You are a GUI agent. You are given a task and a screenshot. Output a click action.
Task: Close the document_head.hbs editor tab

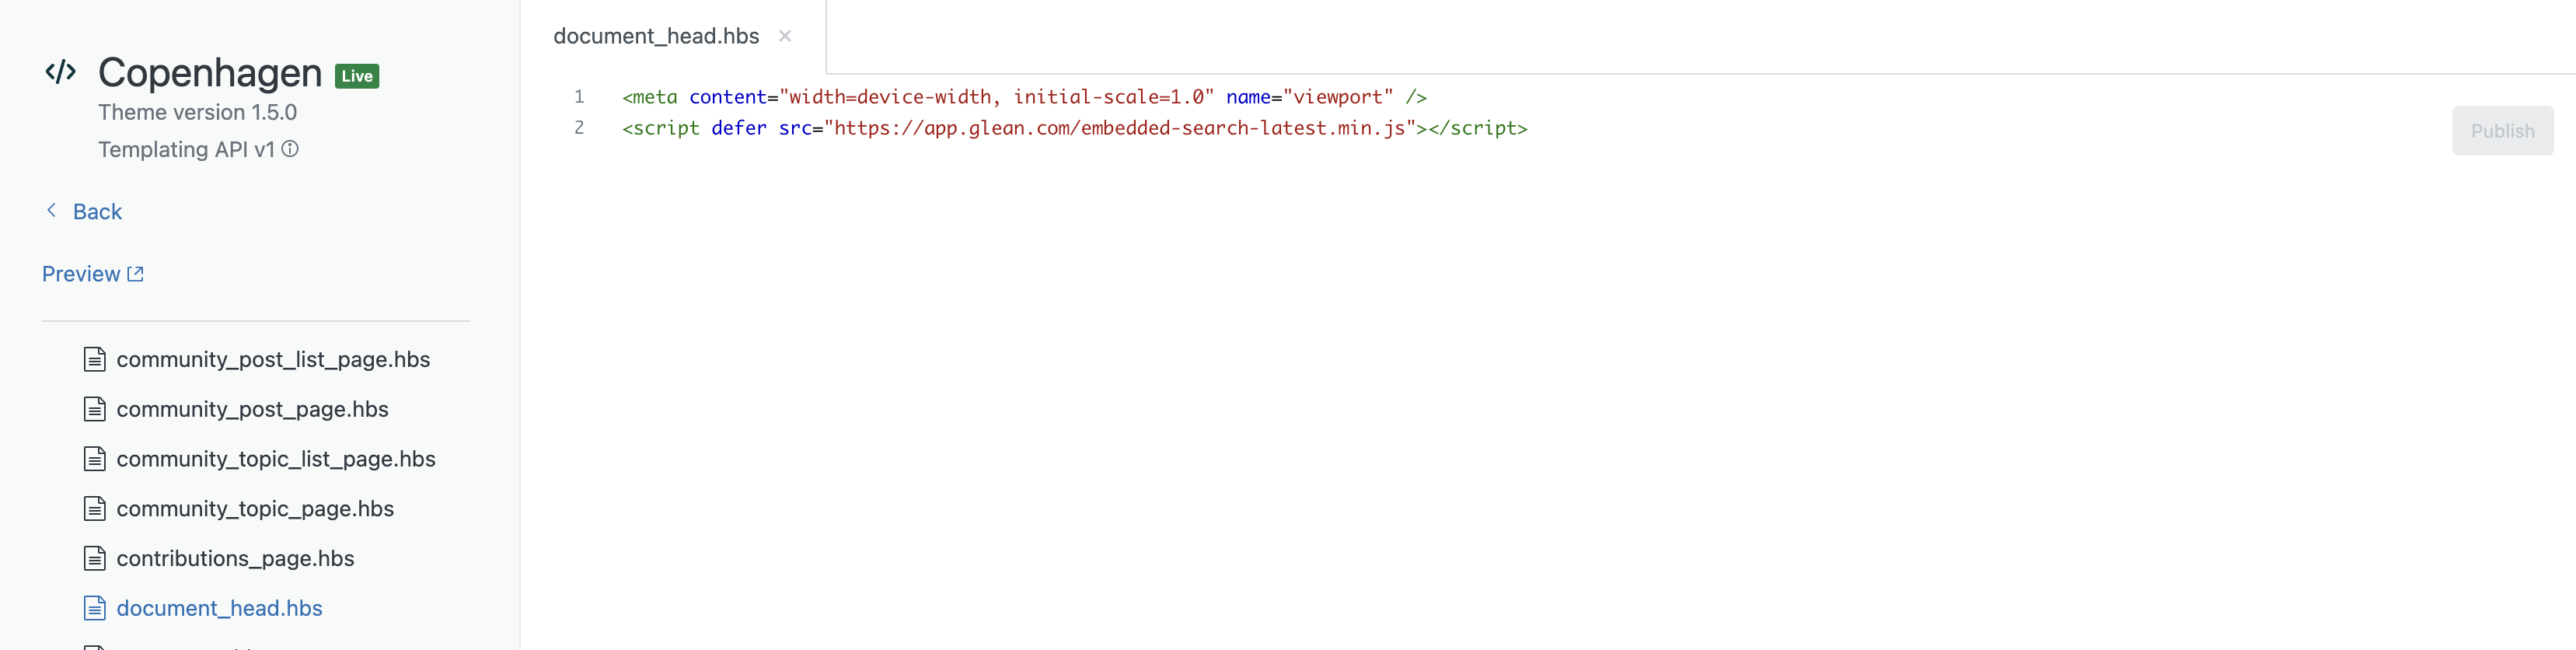(x=786, y=36)
